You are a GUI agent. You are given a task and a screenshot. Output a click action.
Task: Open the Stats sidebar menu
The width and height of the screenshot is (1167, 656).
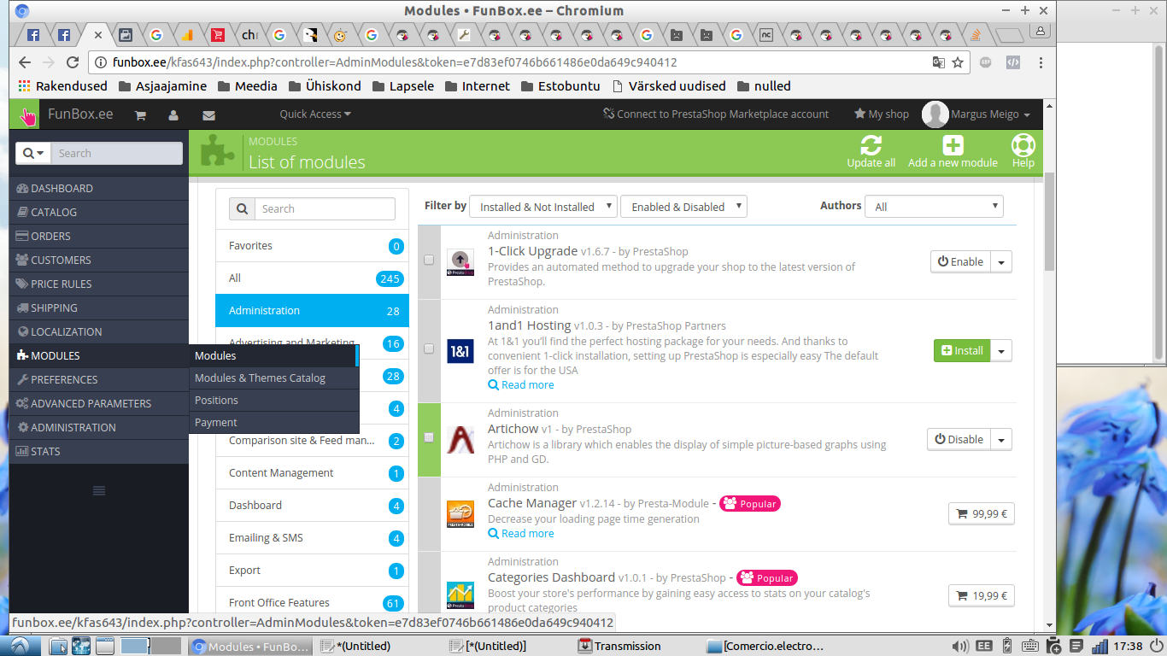click(x=99, y=451)
